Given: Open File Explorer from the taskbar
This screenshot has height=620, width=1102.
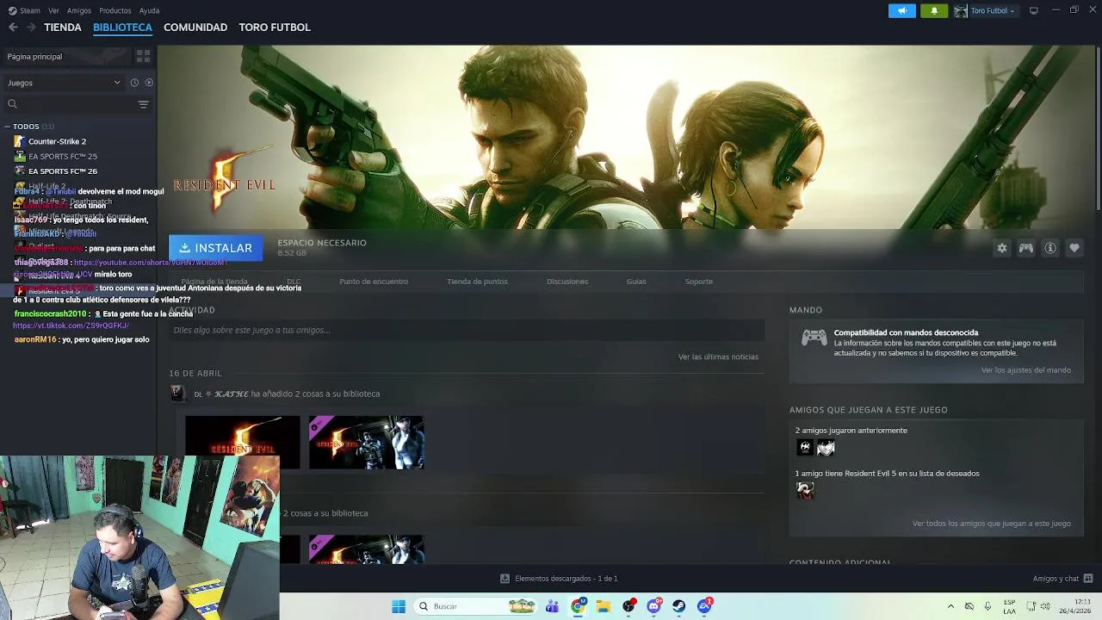Looking at the screenshot, I should click(x=604, y=606).
